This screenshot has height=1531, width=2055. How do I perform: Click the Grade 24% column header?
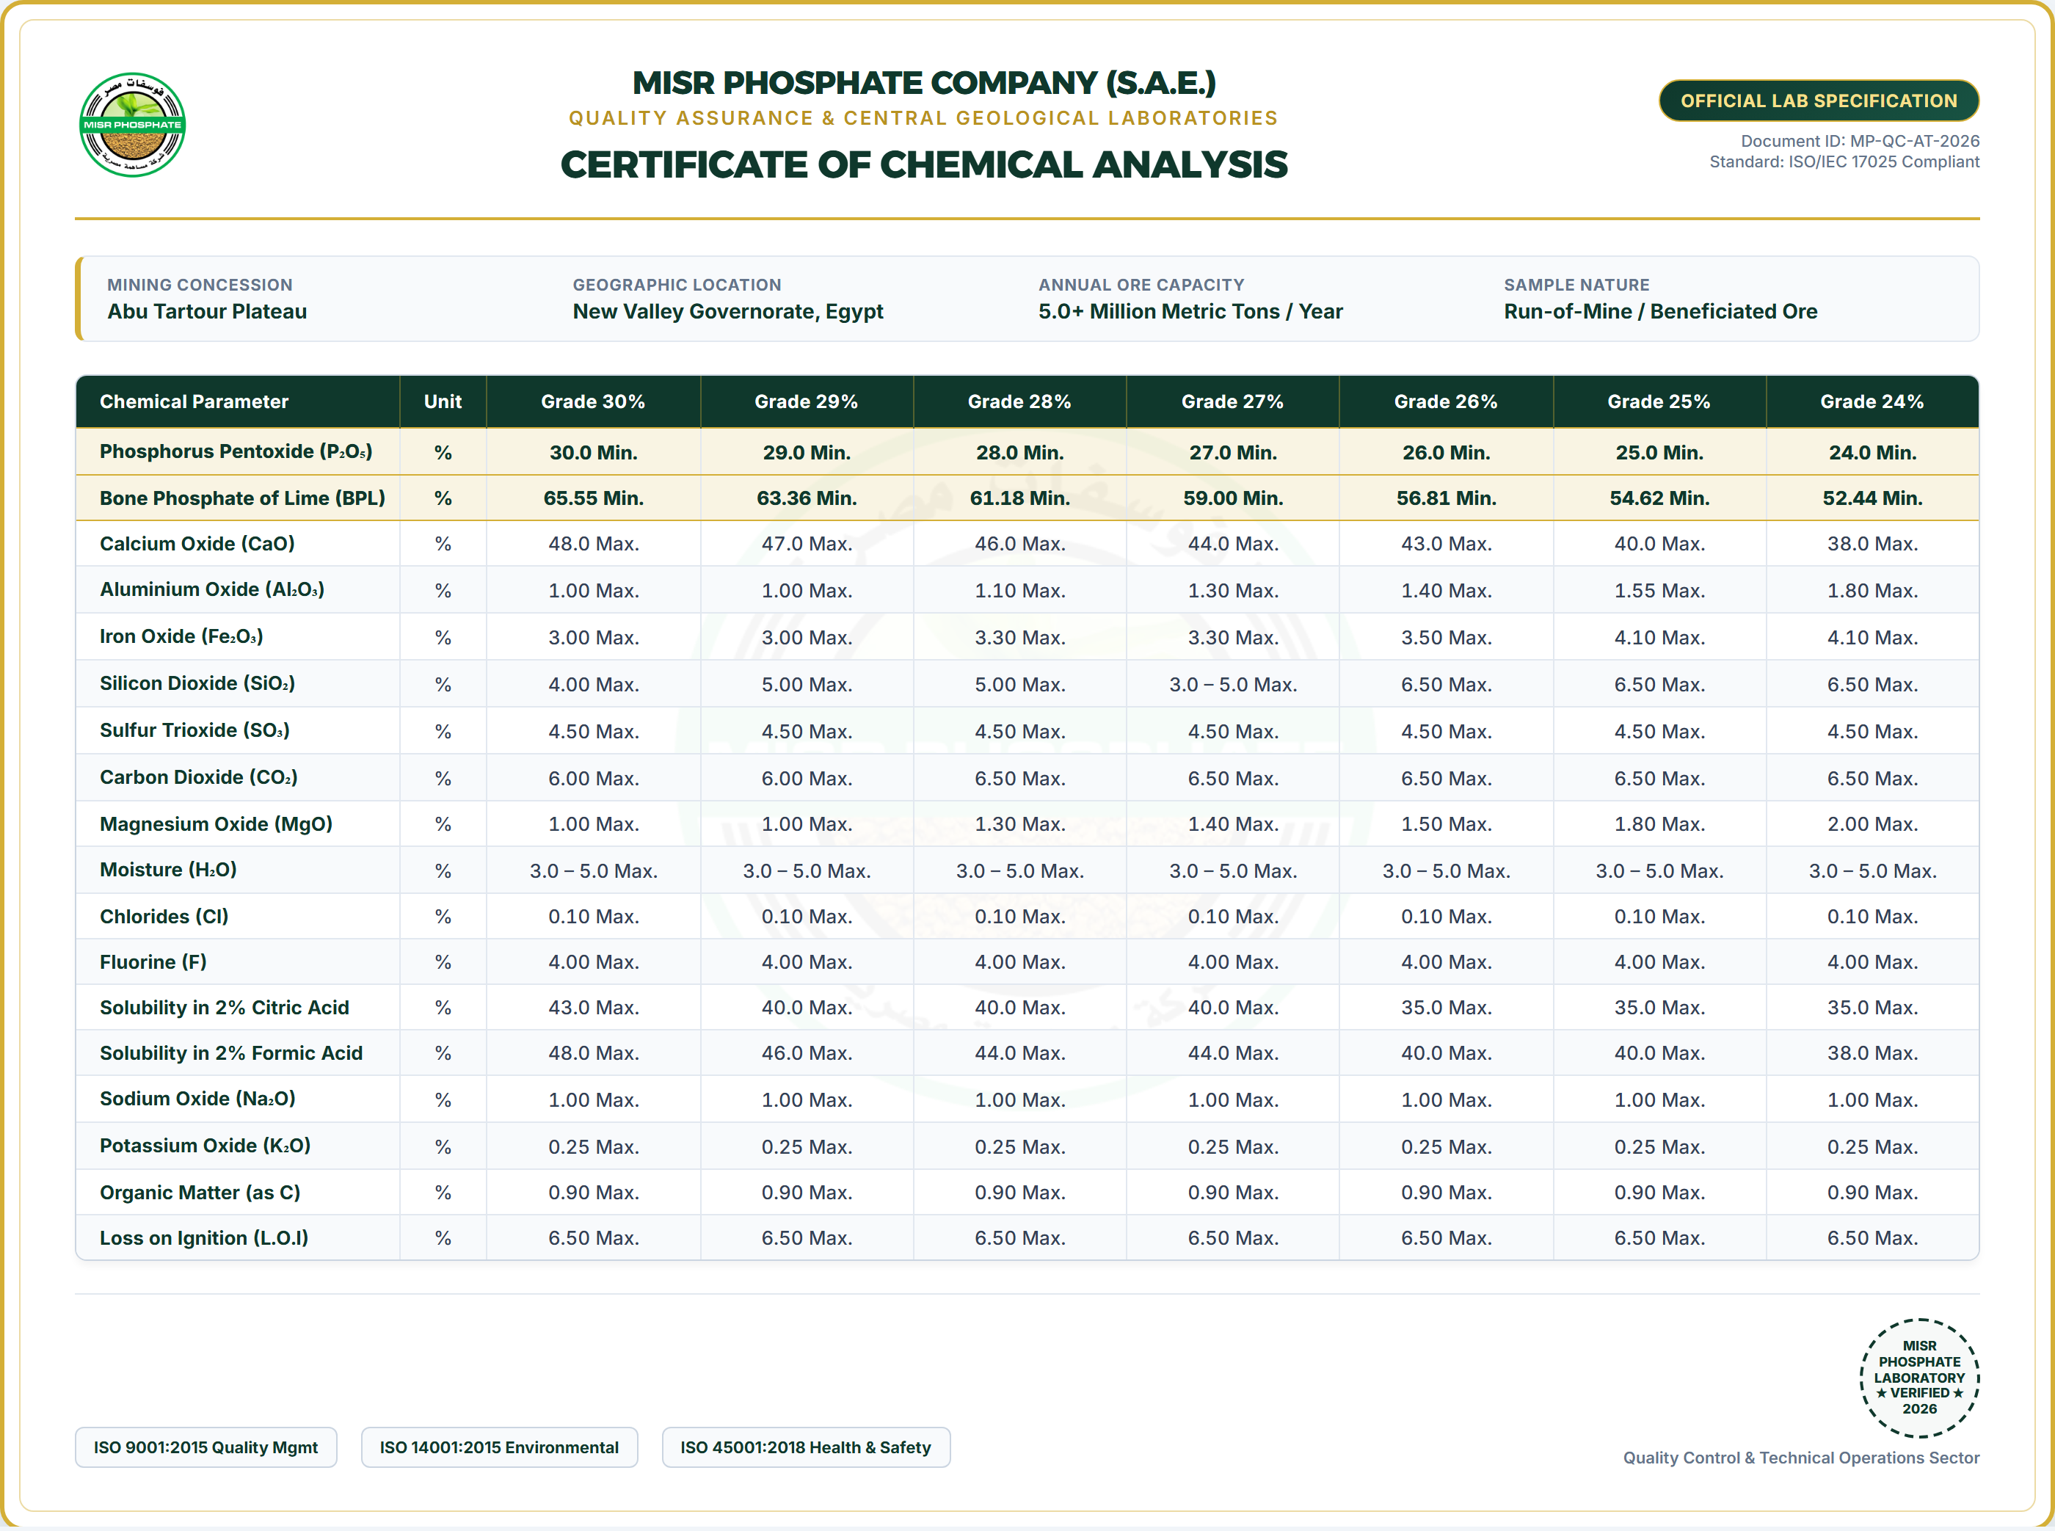(1872, 401)
